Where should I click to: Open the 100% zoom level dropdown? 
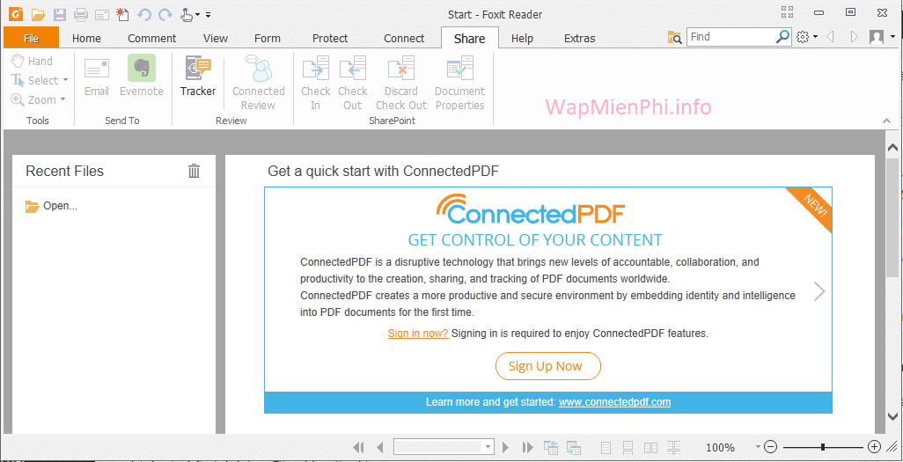pyautogui.click(x=758, y=447)
